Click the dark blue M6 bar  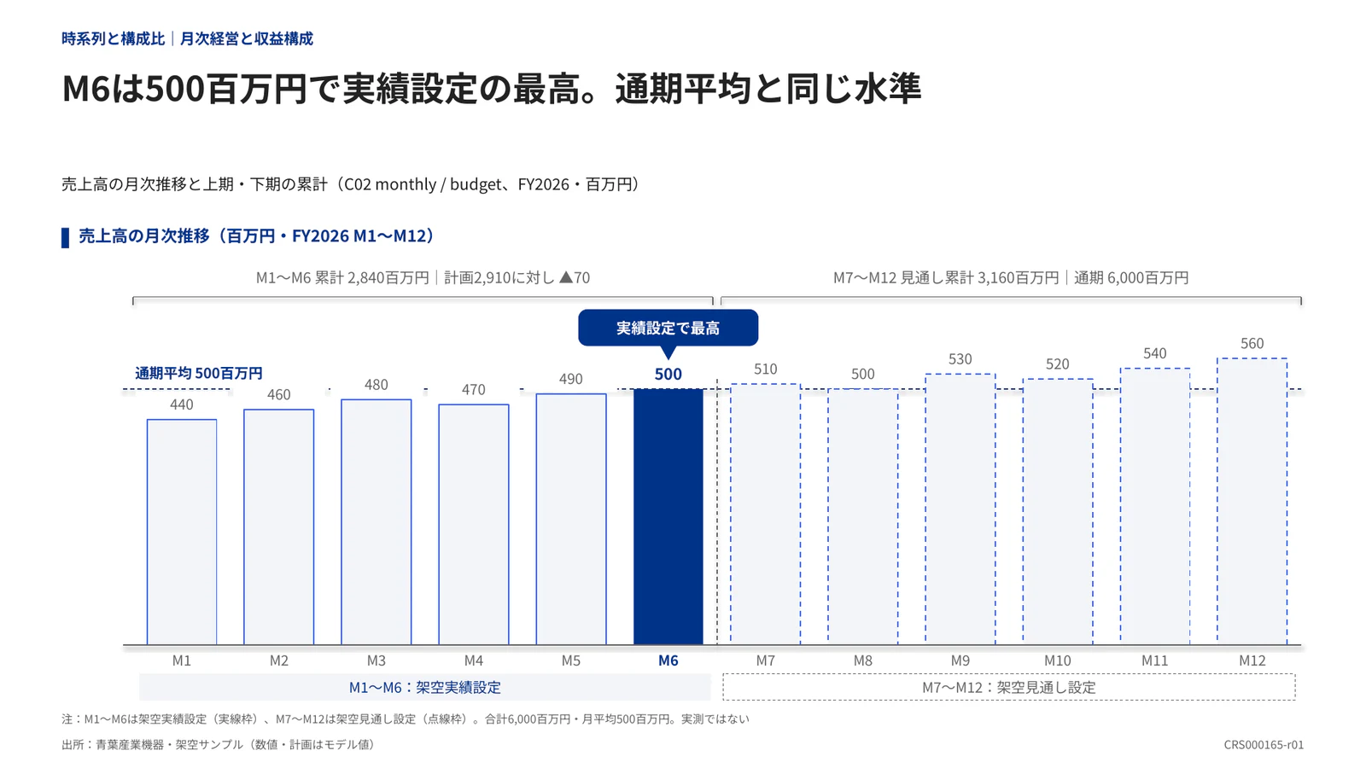click(668, 516)
